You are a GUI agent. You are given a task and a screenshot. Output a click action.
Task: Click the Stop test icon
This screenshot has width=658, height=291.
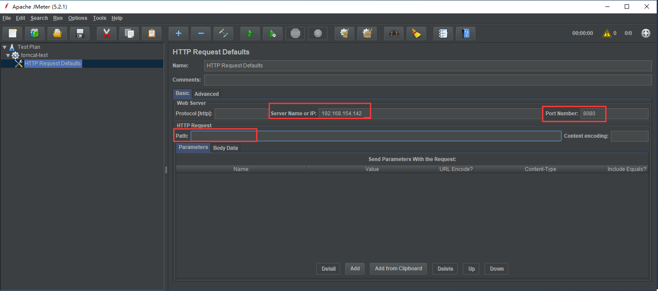click(295, 33)
